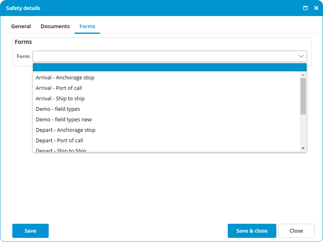This screenshot has width=323, height=242.
Task: Click the dropdown list scroll-down arrow
Action: [x=303, y=148]
